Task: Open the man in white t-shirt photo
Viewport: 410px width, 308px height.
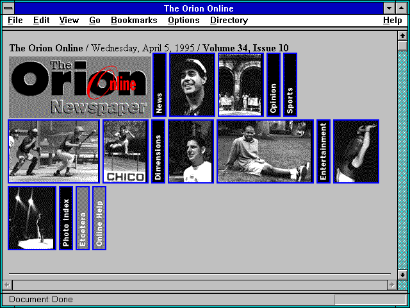Action: coord(191,151)
